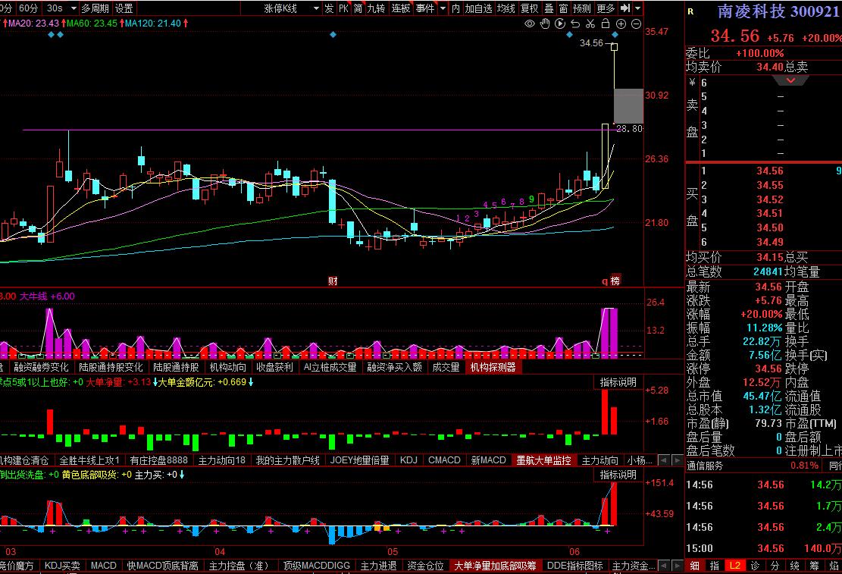Switch to the 机构探测器 indicator tab
The image size is (842, 574).
click(493, 367)
